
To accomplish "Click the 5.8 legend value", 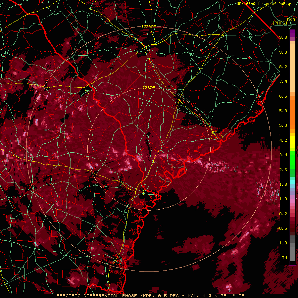I will click(283, 111).
